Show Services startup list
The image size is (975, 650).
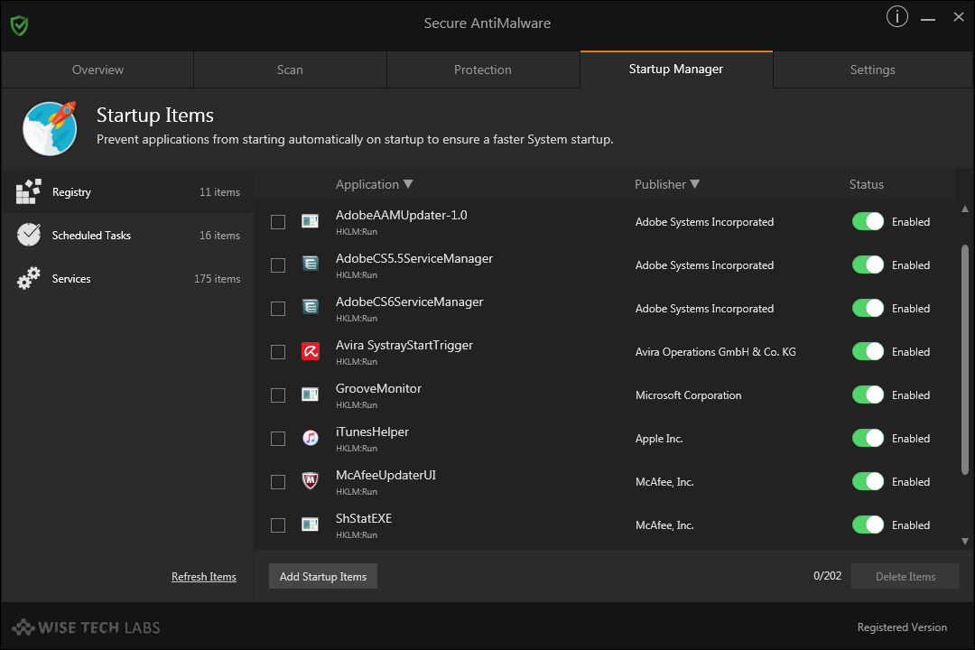[128, 279]
